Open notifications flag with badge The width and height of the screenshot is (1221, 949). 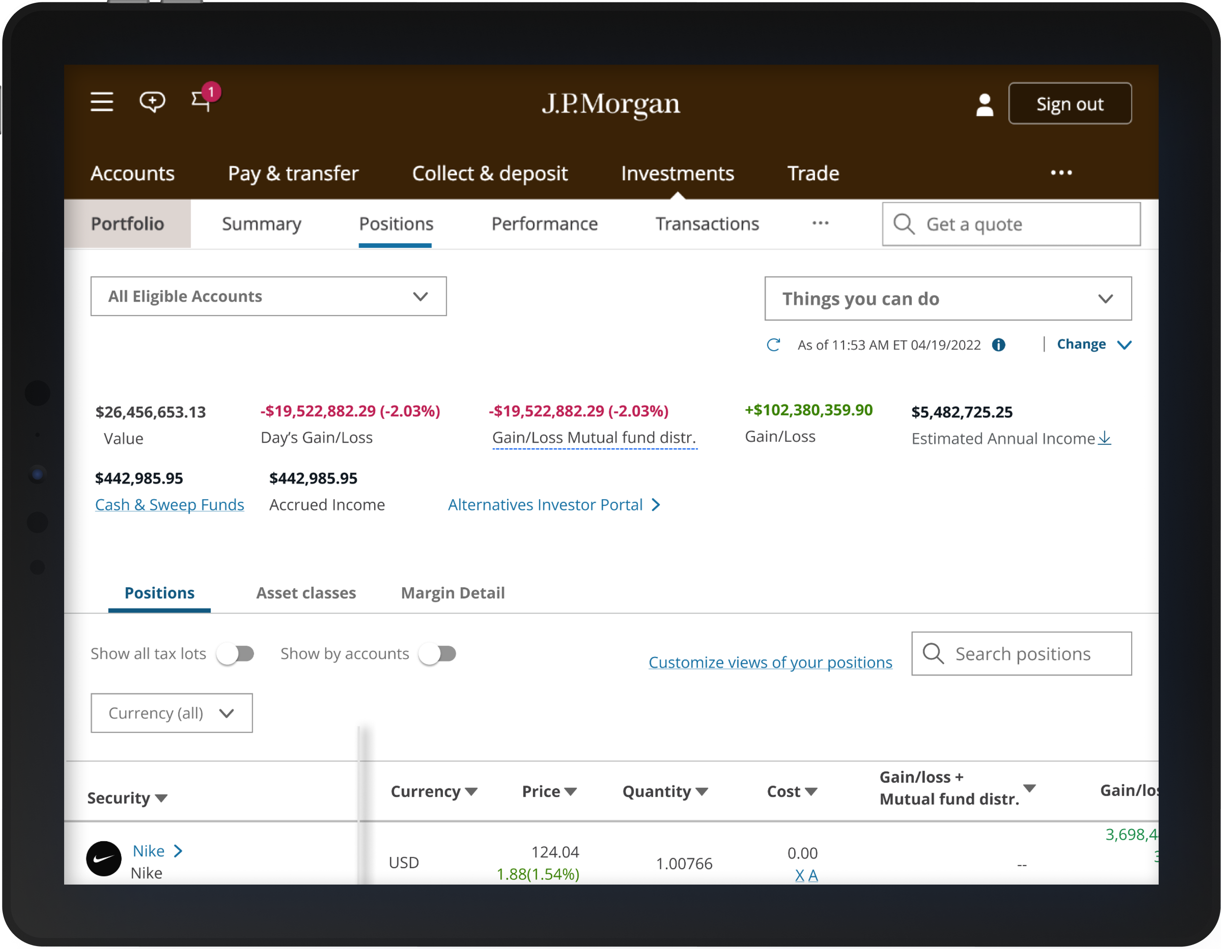click(202, 101)
